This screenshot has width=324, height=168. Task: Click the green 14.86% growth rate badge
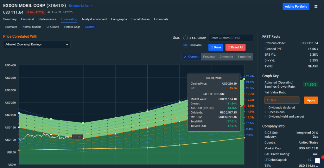[310, 84]
